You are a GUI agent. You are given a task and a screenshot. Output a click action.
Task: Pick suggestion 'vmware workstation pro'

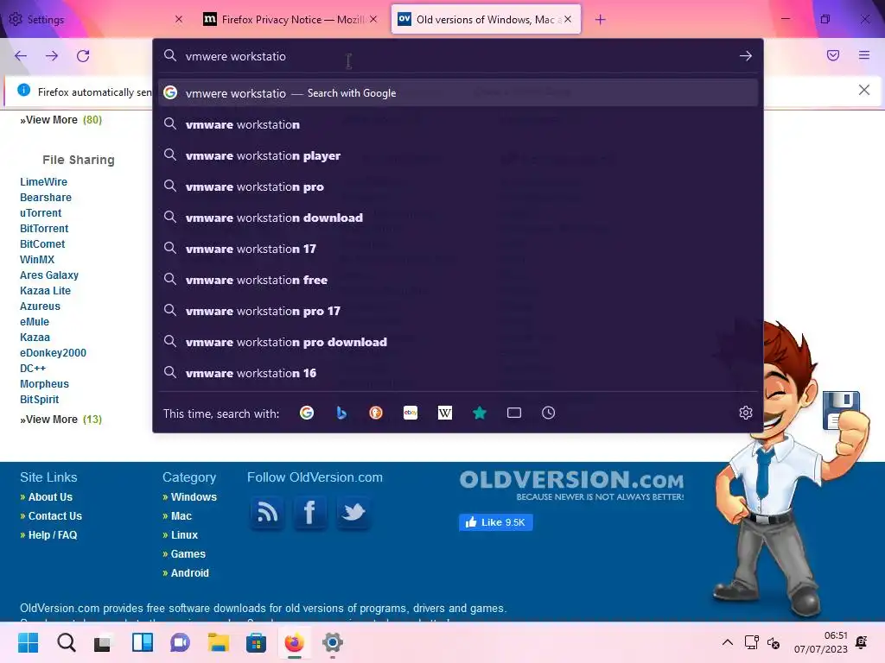click(x=458, y=186)
